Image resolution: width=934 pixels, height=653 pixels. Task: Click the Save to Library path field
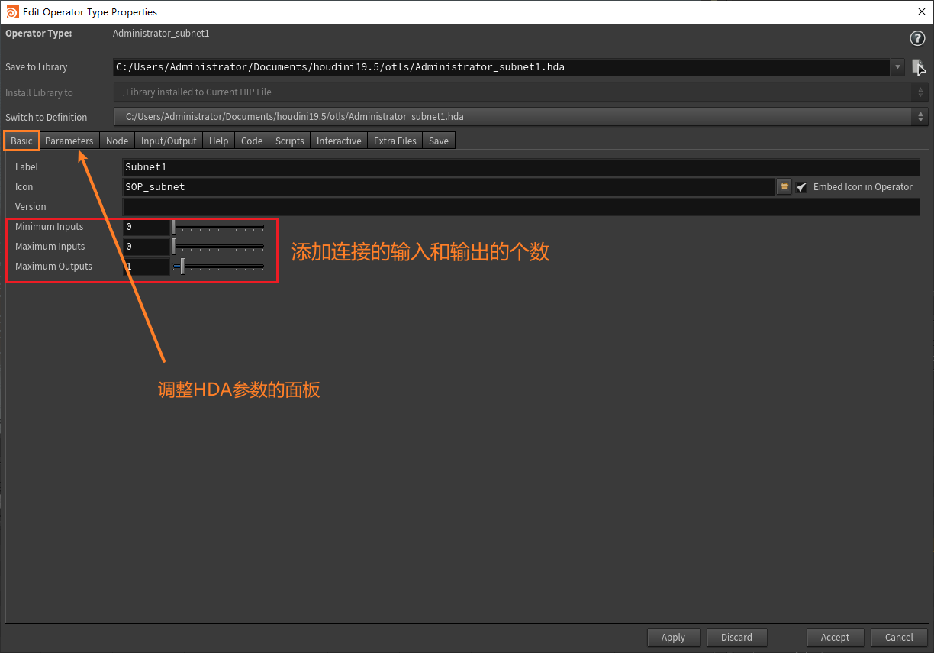tap(501, 67)
